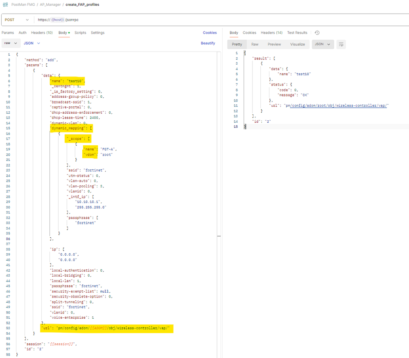Click the "security-exempt-list": null line
Screen dimensions: 409x358
point(80,291)
